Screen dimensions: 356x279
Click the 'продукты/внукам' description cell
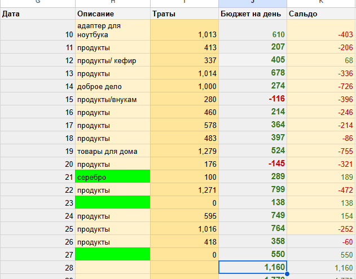tap(113, 99)
